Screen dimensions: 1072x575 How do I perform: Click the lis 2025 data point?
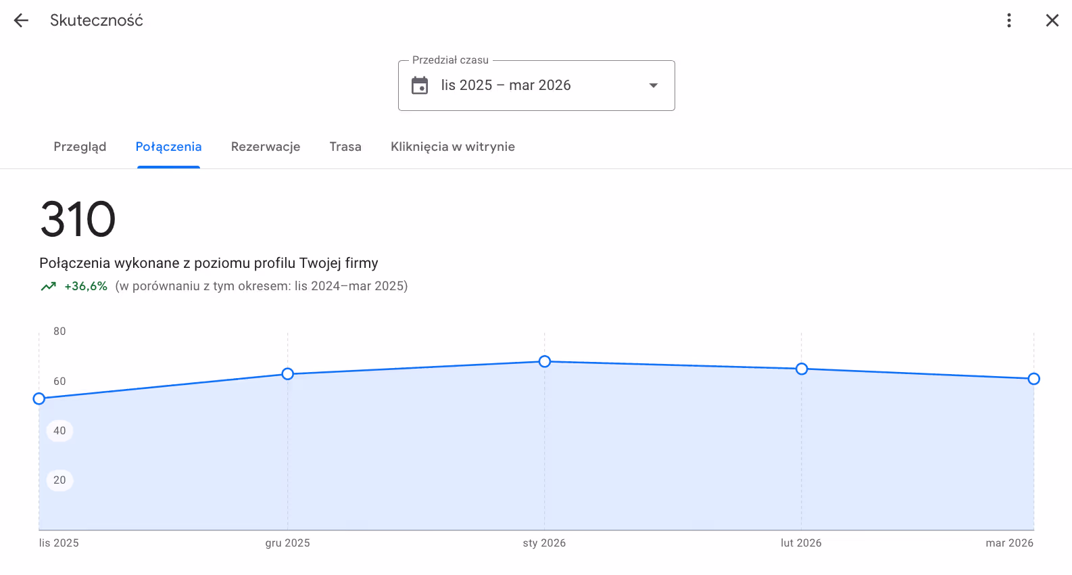(x=39, y=398)
